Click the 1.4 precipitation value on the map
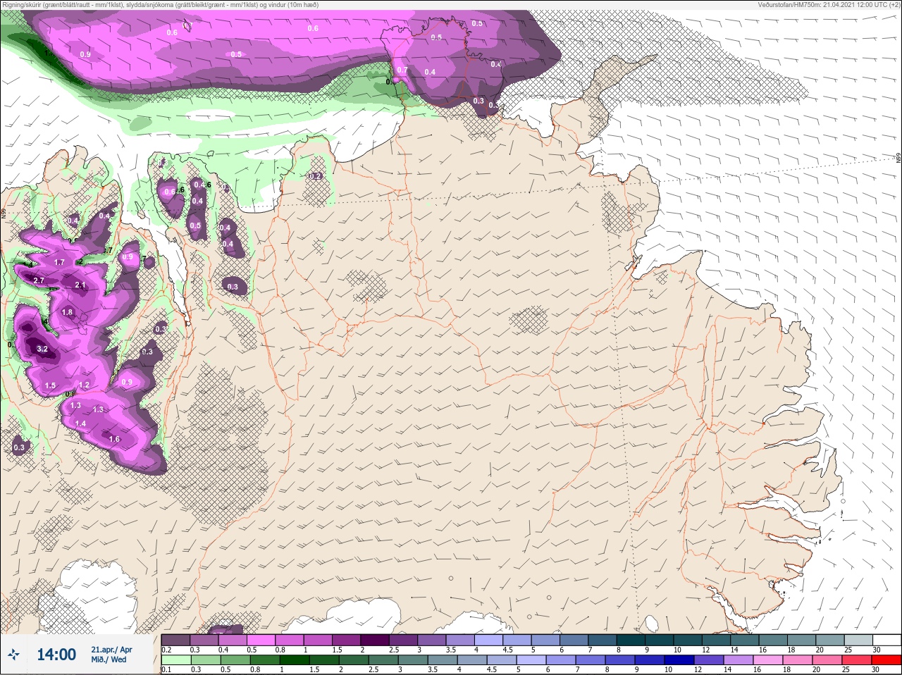 point(80,423)
